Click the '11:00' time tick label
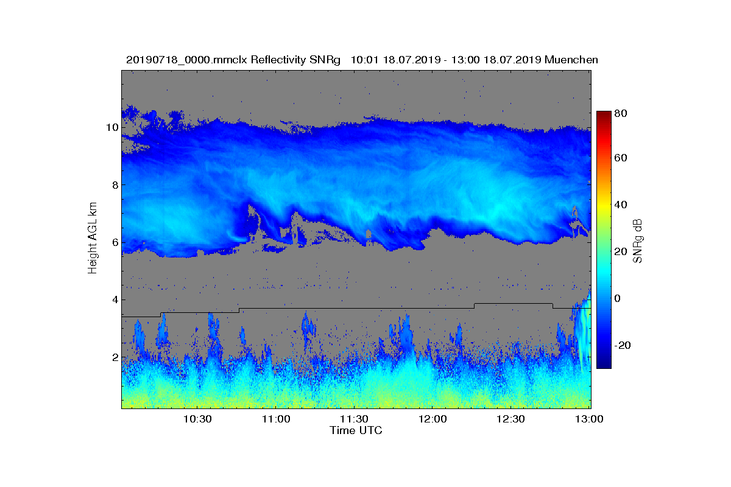The height and width of the screenshot is (487, 731). coord(275,419)
